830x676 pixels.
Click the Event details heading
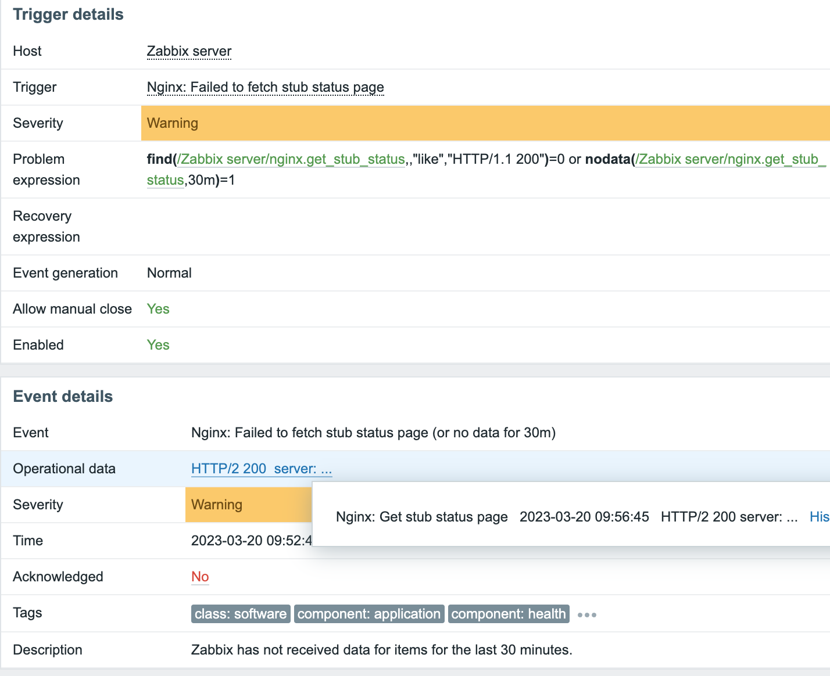[63, 397]
